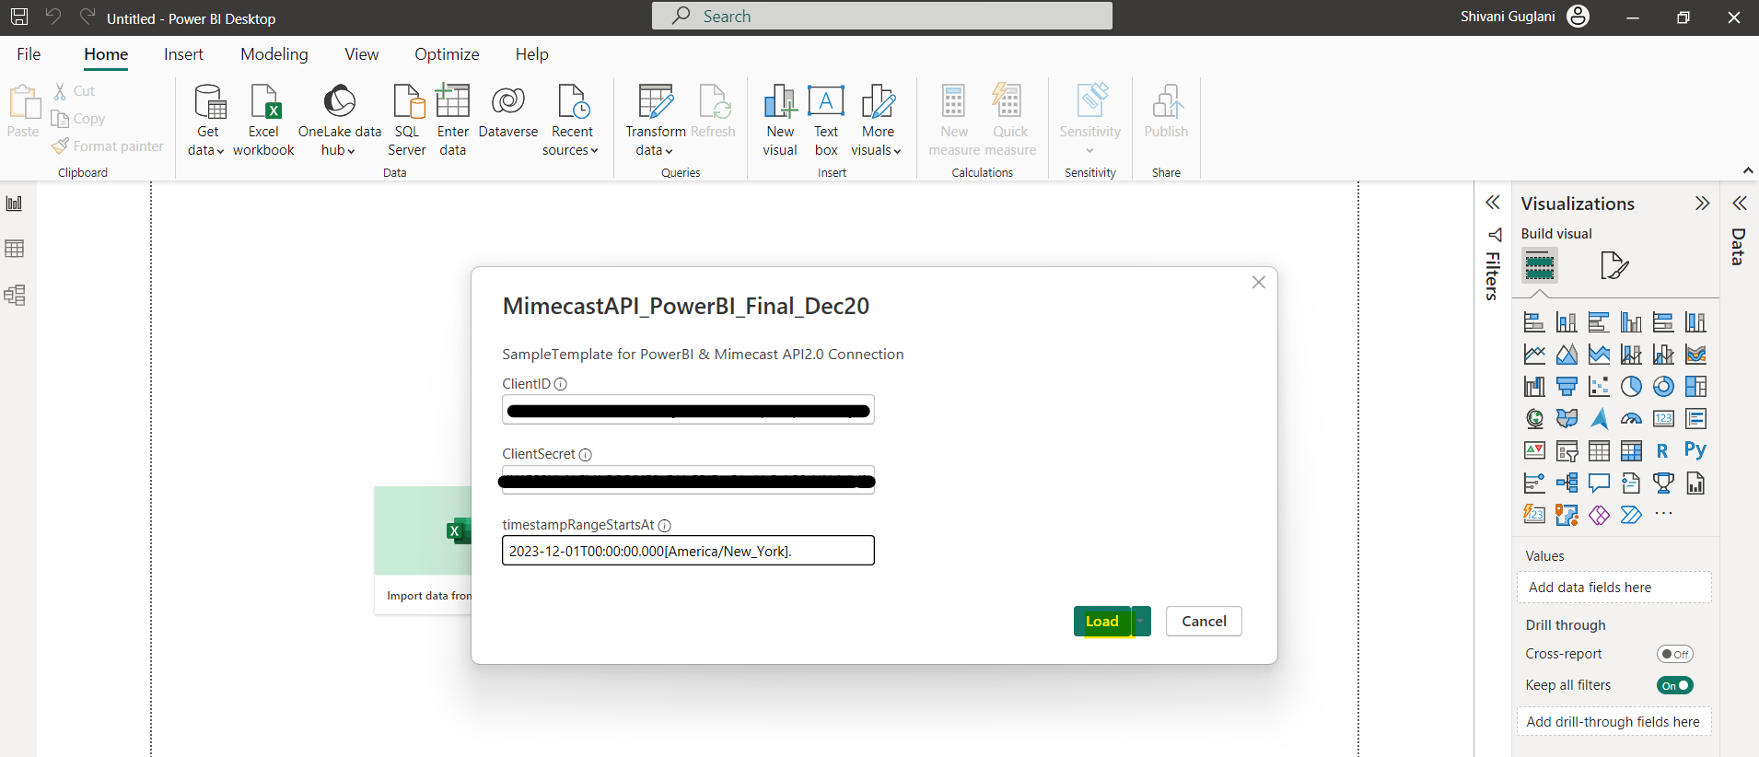The width and height of the screenshot is (1759, 757).
Task: Click the Load button
Action: coord(1101,622)
